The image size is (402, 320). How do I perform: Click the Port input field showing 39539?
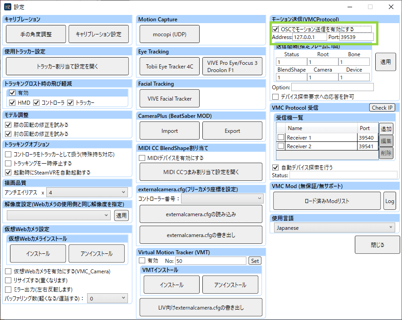pyautogui.click(x=357, y=37)
